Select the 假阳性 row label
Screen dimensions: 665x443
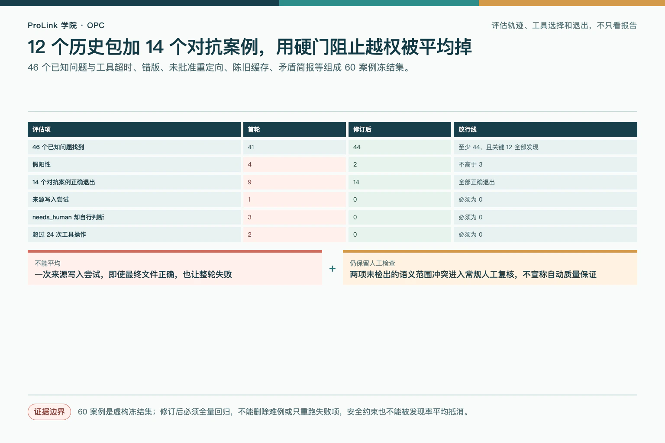42,164
